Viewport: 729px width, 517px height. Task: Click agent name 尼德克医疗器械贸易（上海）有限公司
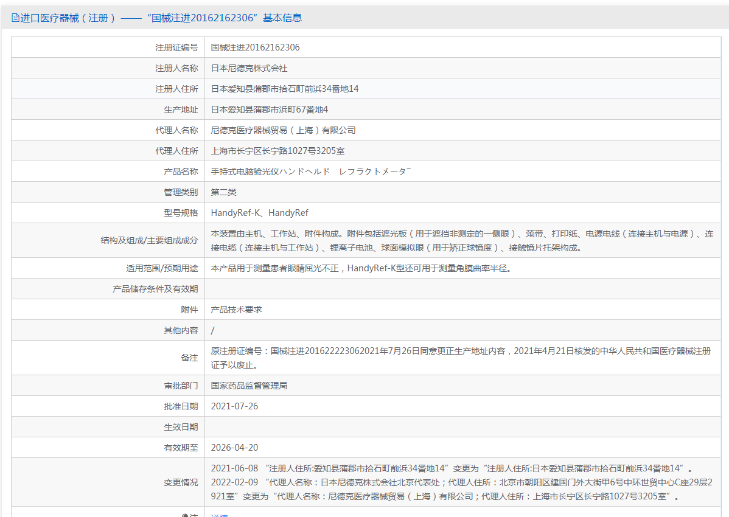[283, 130]
